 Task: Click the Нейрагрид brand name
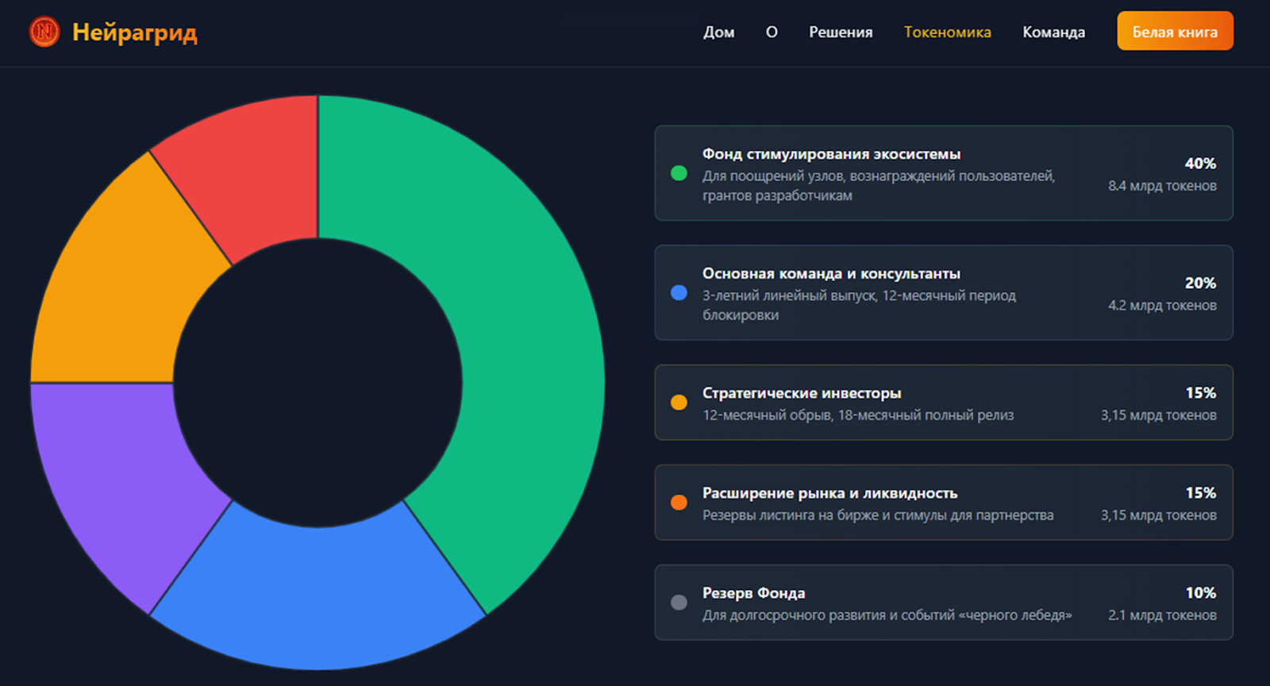134,33
